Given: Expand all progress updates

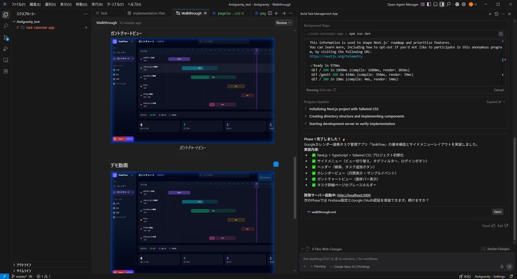Looking at the screenshot, I should (x=495, y=102).
